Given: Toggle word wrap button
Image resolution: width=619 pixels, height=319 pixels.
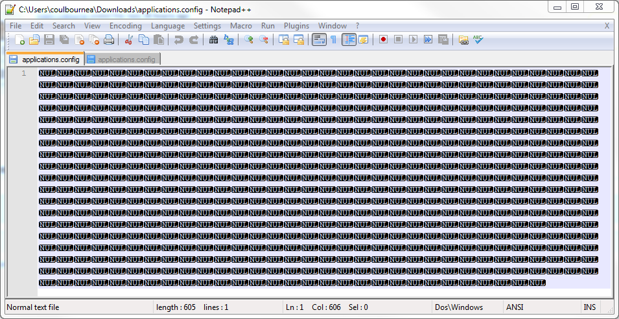Looking at the screenshot, I should point(319,39).
